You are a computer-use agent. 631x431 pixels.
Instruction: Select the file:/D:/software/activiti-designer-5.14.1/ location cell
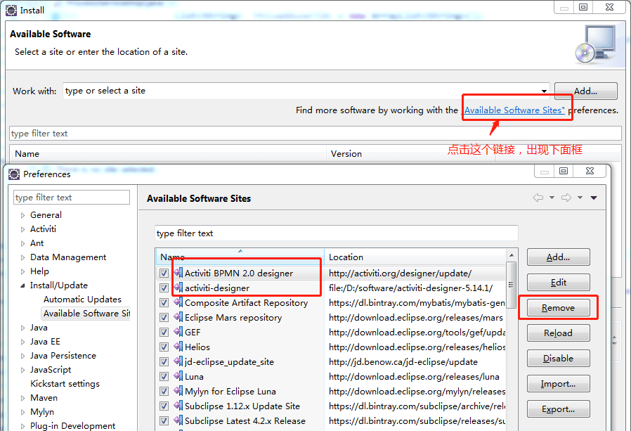pos(410,288)
